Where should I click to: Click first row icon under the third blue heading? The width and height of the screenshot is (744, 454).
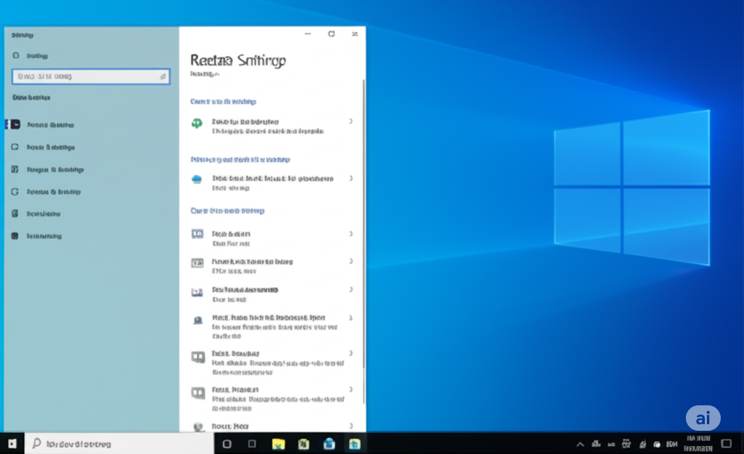pos(198,234)
